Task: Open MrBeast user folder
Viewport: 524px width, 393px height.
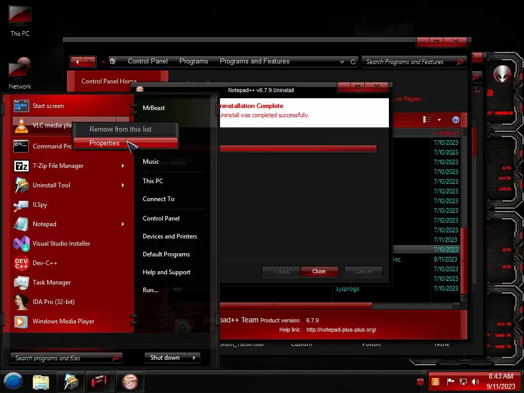Action: pyautogui.click(x=154, y=108)
